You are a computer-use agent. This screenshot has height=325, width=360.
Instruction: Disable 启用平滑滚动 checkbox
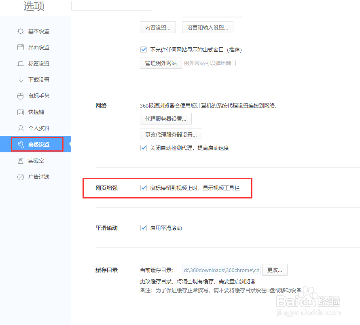coord(144,228)
